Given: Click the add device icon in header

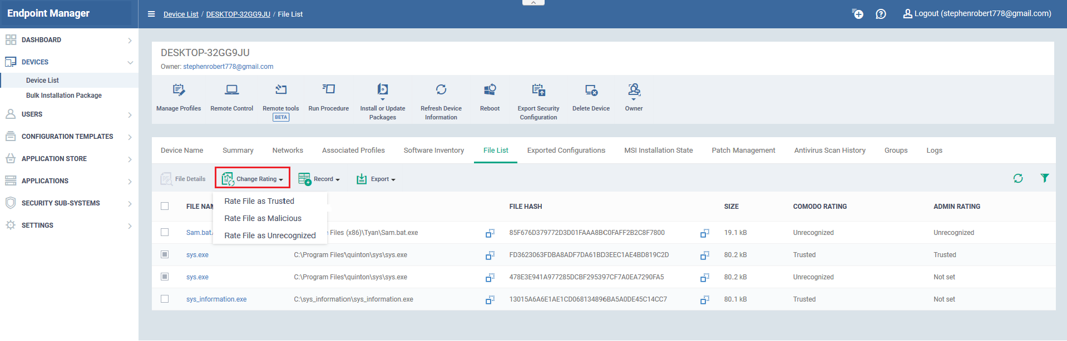Looking at the screenshot, I should 858,14.
